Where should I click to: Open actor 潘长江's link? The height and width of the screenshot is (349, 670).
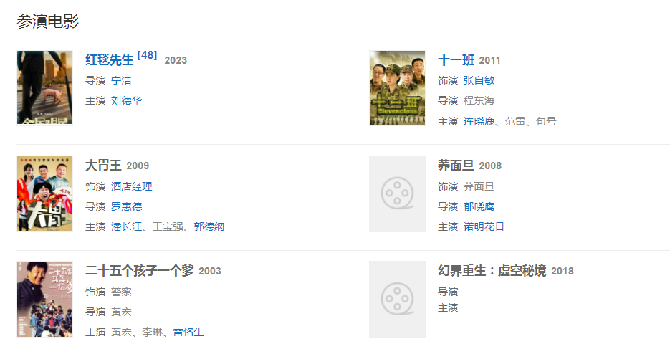(x=127, y=226)
